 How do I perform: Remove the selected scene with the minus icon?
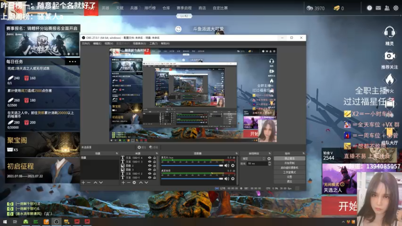coord(89,182)
